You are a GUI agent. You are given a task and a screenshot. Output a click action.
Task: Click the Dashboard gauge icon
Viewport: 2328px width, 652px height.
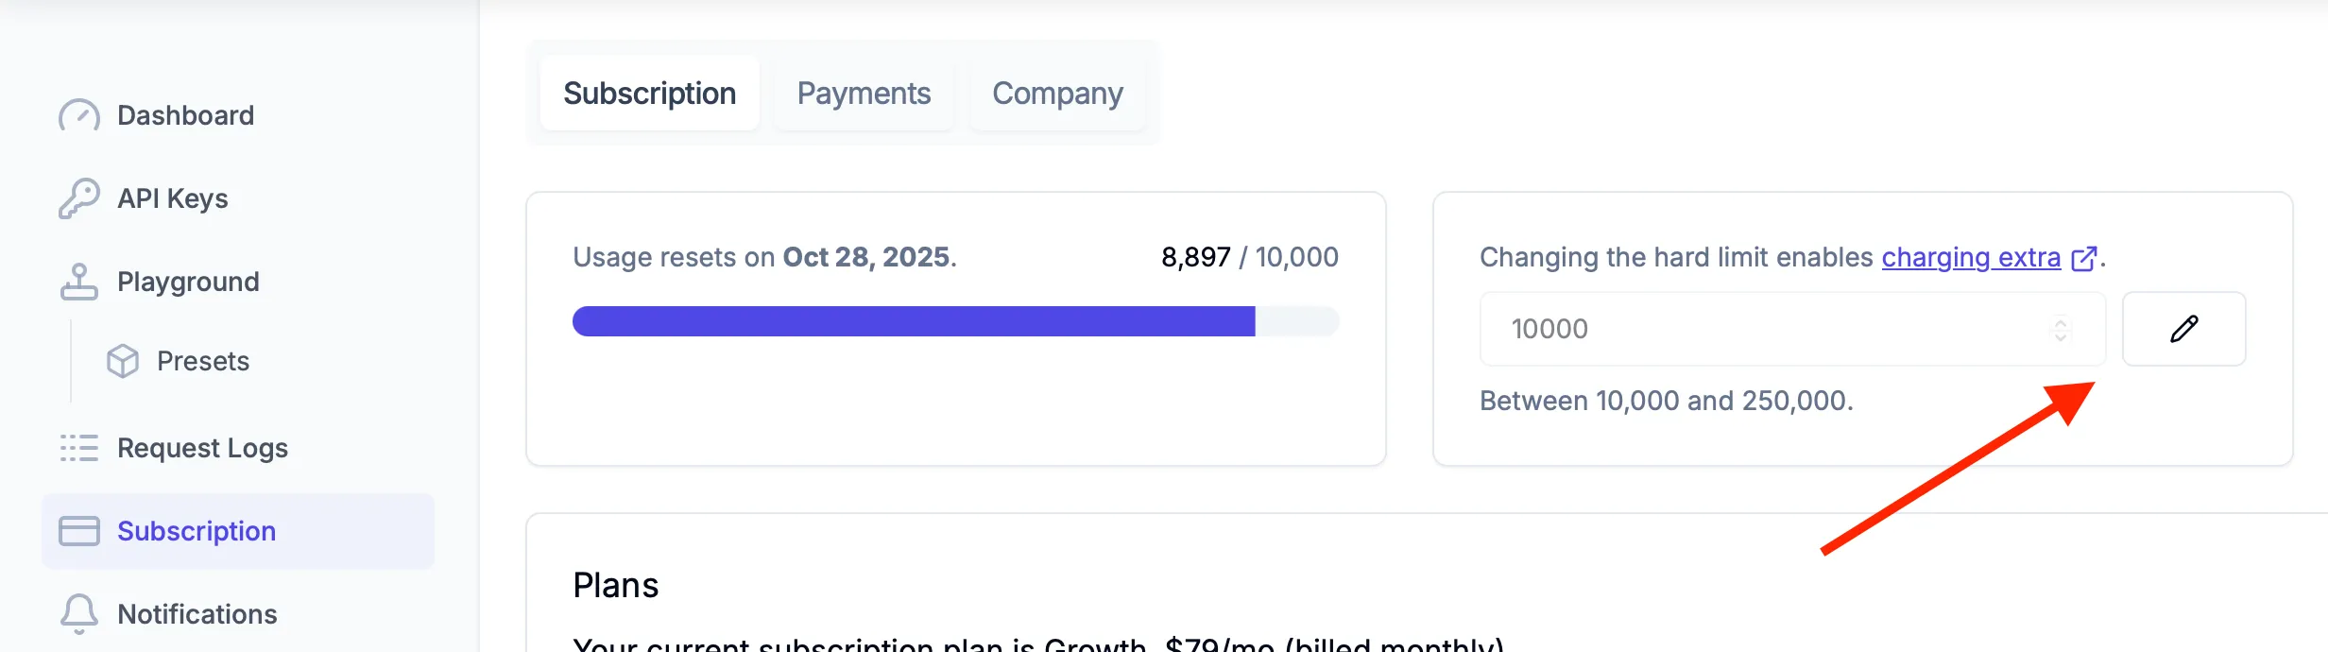click(x=79, y=116)
